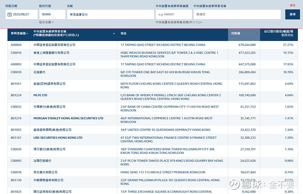
Task: Select participant ID A00004
Action: coord(16,45)
